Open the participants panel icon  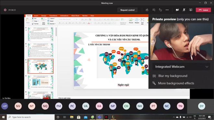(x=147, y=10)
